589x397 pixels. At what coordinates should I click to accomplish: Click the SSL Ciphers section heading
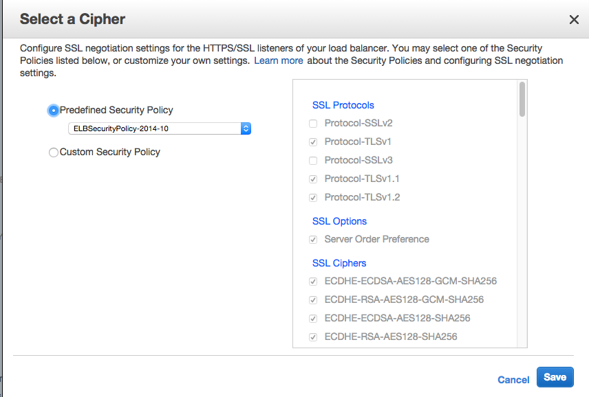pyautogui.click(x=339, y=263)
